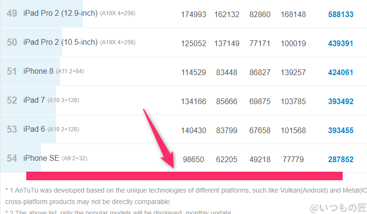
Task: Click the iPad 7 device name
Action: click(34, 100)
